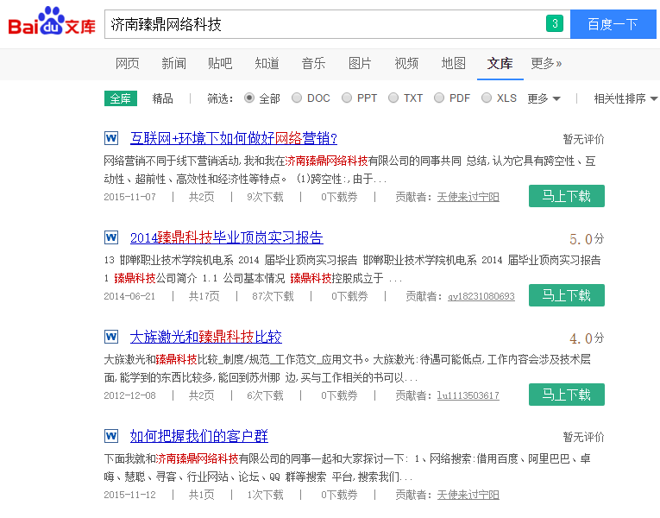Click the green number 3 badge in search box
The height and width of the screenshot is (518, 660).
pos(555,23)
